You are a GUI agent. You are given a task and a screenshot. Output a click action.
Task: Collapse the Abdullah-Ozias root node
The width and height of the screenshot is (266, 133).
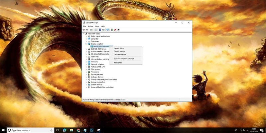click(x=84, y=34)
